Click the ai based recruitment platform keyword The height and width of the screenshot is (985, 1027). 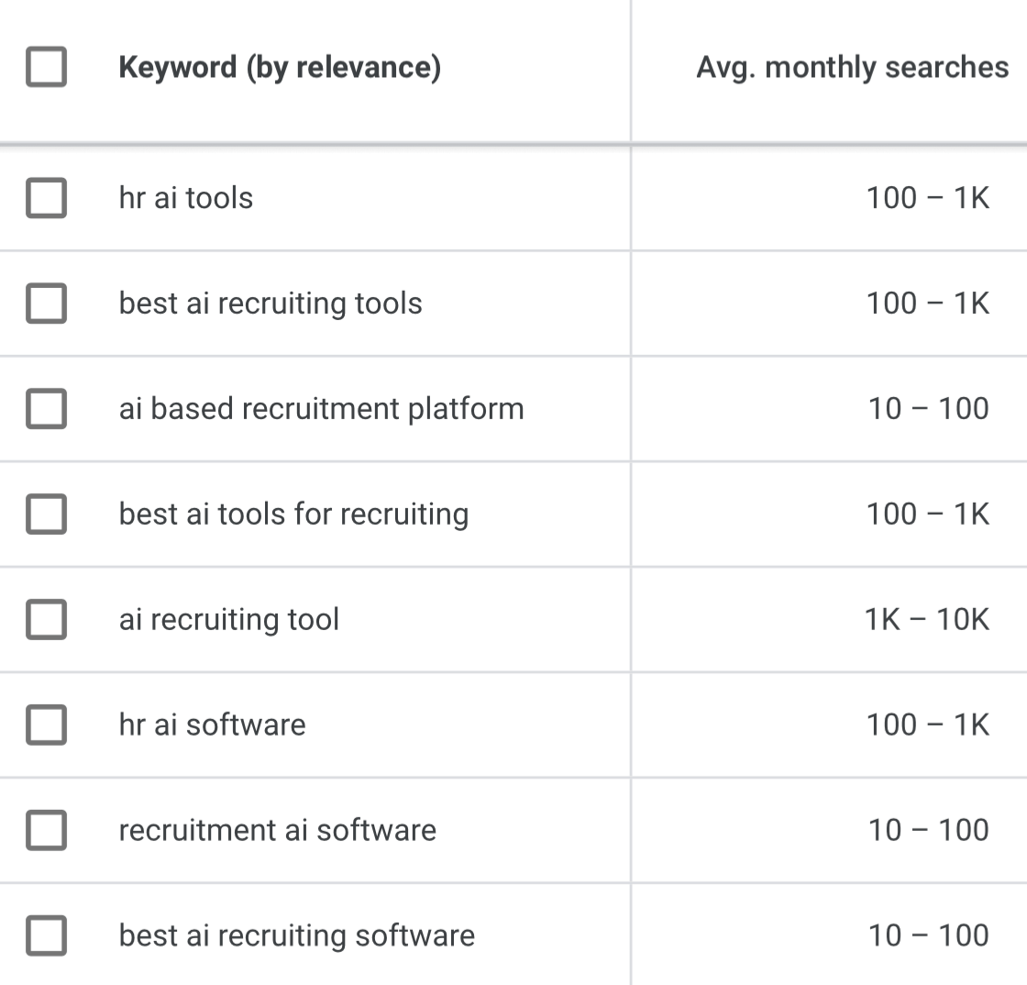pos(322,409)
